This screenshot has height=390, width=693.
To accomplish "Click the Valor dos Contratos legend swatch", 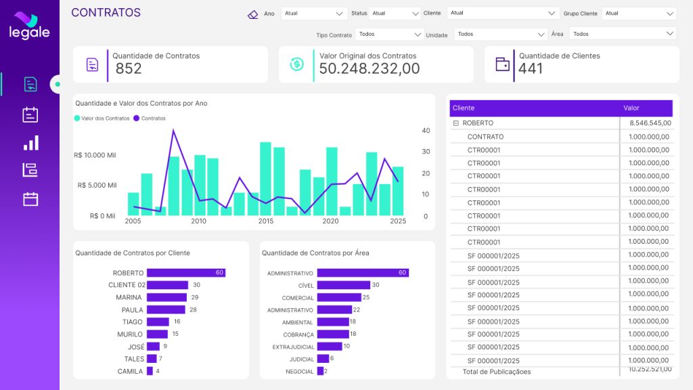I will coord(77,118).
